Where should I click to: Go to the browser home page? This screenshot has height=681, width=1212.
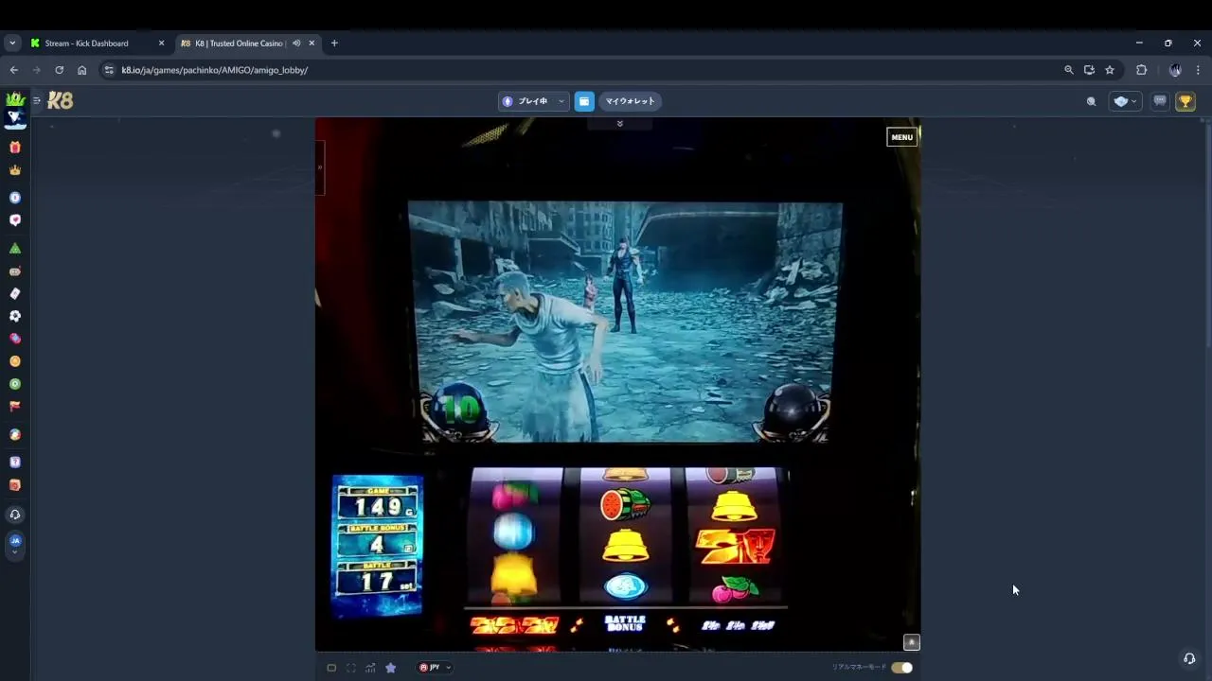pos(82,70)
